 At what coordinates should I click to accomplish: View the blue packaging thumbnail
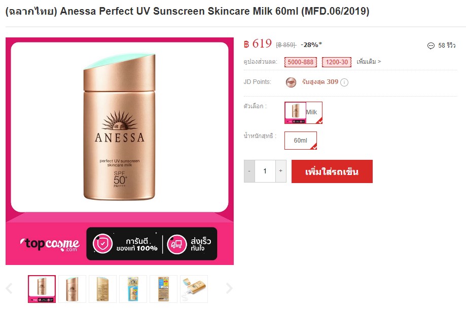click(x=133, y=289)
